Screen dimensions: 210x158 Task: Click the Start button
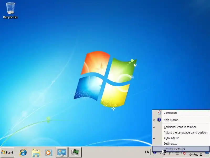pos(7,152)
